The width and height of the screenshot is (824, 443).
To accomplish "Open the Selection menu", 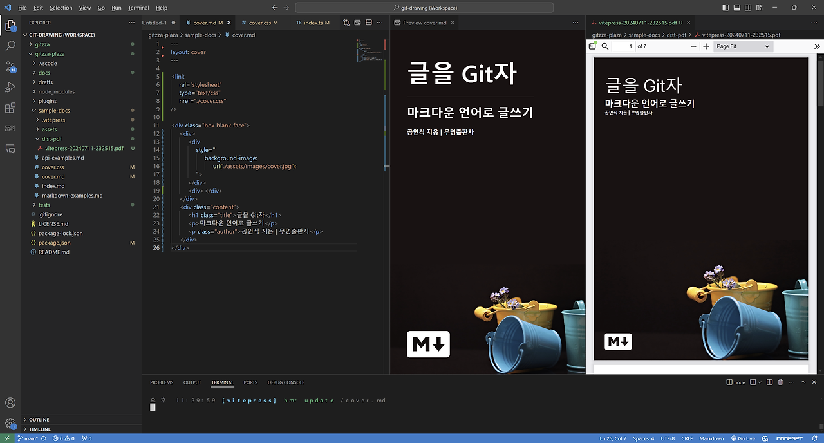I will pos(61,8).
